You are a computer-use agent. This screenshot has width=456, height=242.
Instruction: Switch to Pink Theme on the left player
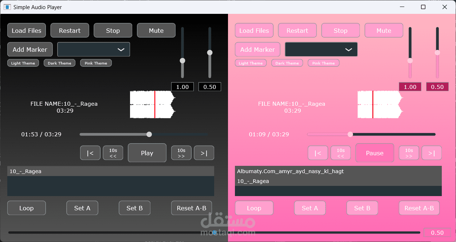tap(96, 63)
